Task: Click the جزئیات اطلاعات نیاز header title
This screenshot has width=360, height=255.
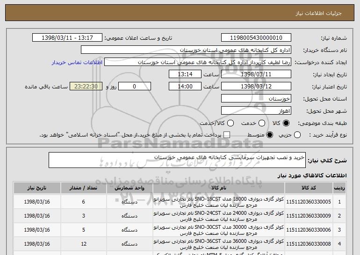Action: (x=318, y=13)
